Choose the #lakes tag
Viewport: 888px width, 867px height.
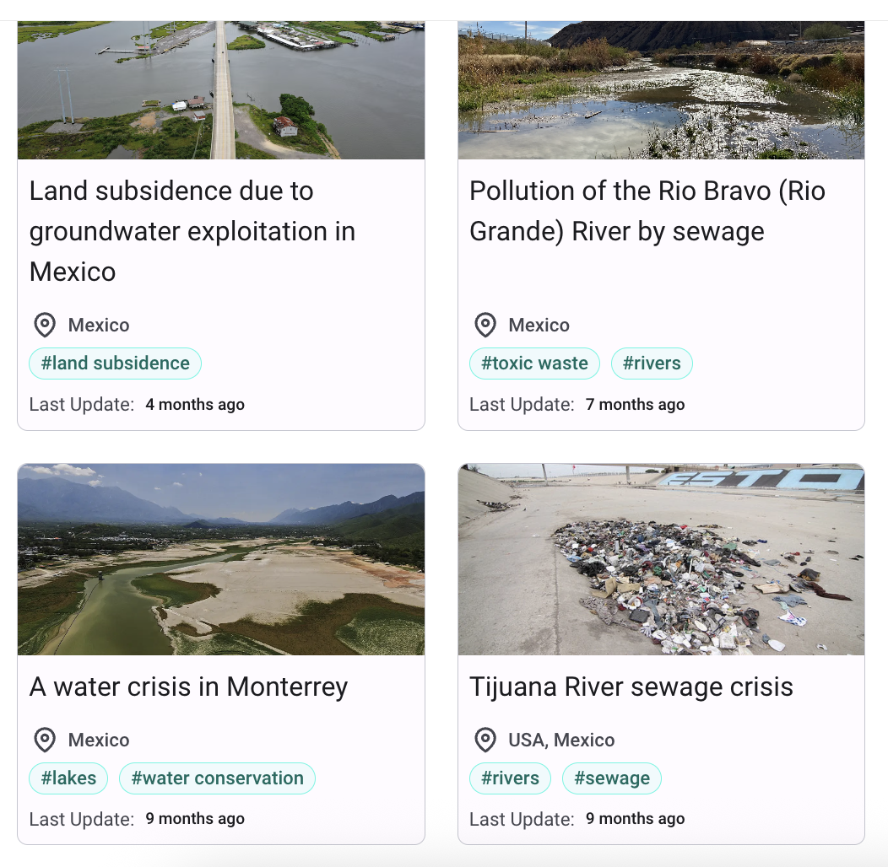(x=68, y=778)
